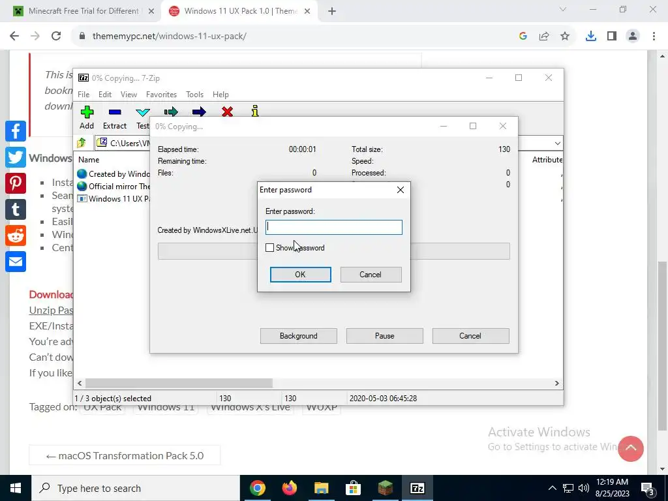Select 'Created by Windo' file row
The width and height of the screenshot is (668, 501).
pos(114,174)
